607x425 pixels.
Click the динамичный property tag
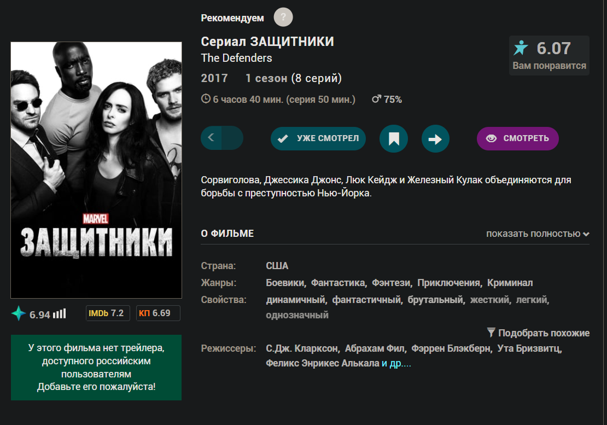point(295,300)
